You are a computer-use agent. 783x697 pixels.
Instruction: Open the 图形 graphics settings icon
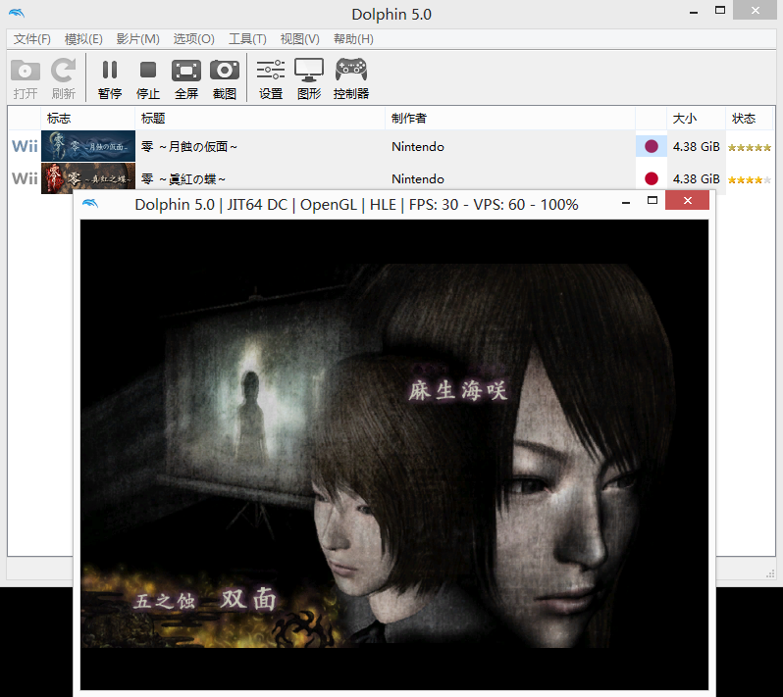tap(309, 77)
